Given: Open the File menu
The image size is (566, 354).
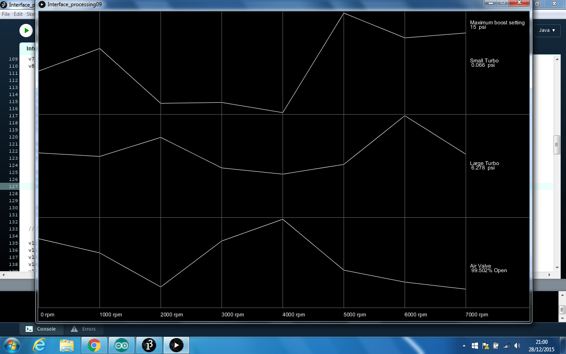Looking at the screenshot, I should [x=6, y=14].
